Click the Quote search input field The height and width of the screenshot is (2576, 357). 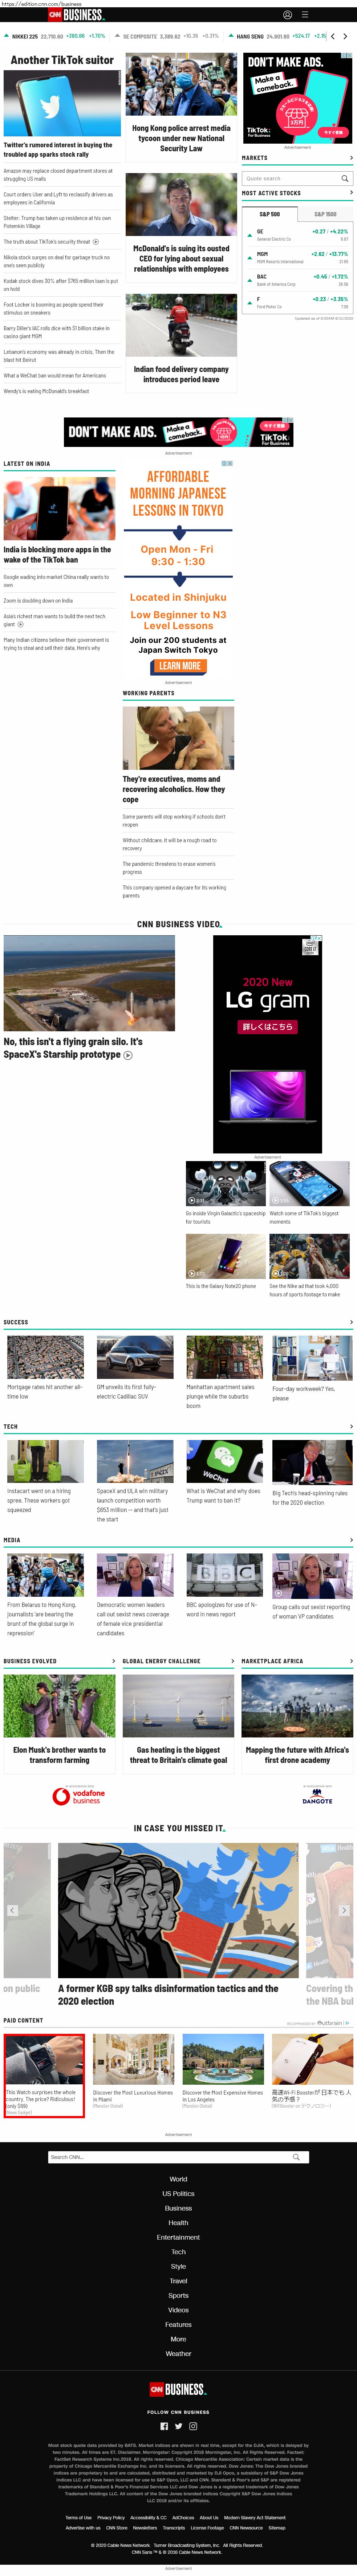(290, 179)
